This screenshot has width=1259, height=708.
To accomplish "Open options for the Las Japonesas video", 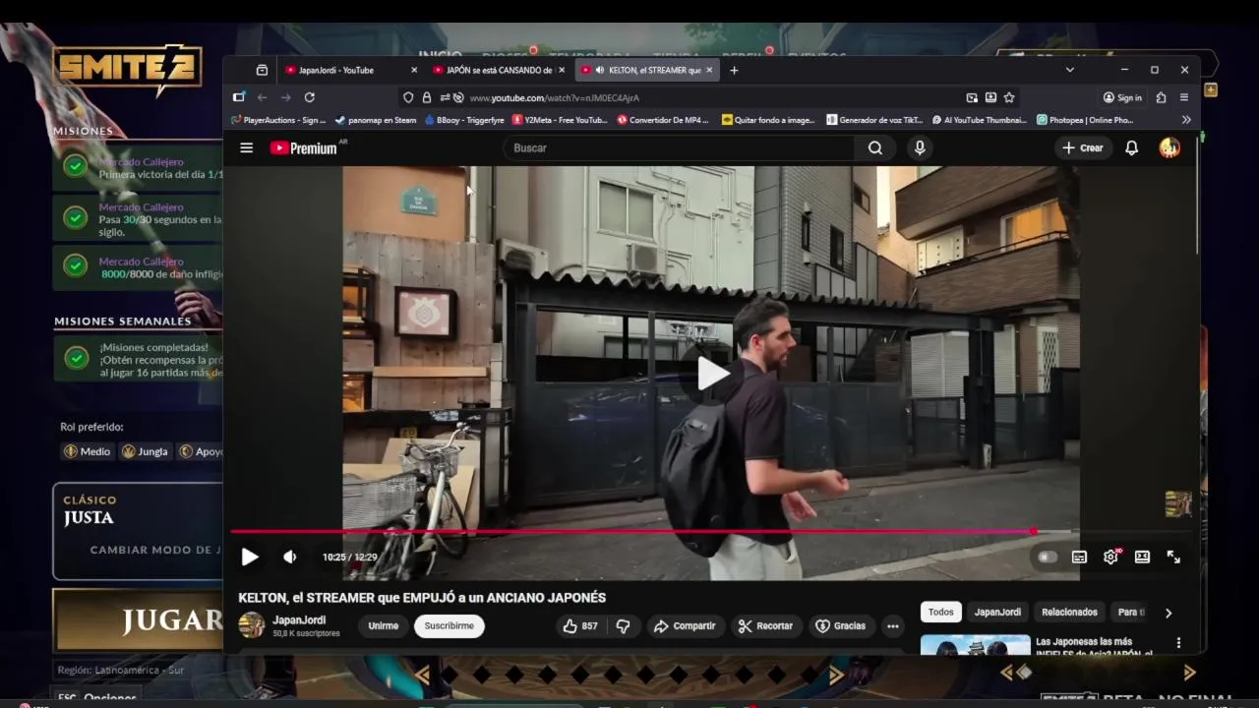I will click(x=1178, y=643).
